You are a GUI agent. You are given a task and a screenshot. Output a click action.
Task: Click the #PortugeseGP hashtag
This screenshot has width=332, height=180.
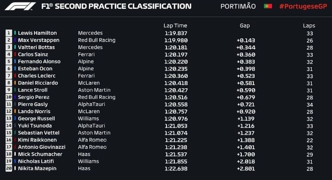click(303, 6)
